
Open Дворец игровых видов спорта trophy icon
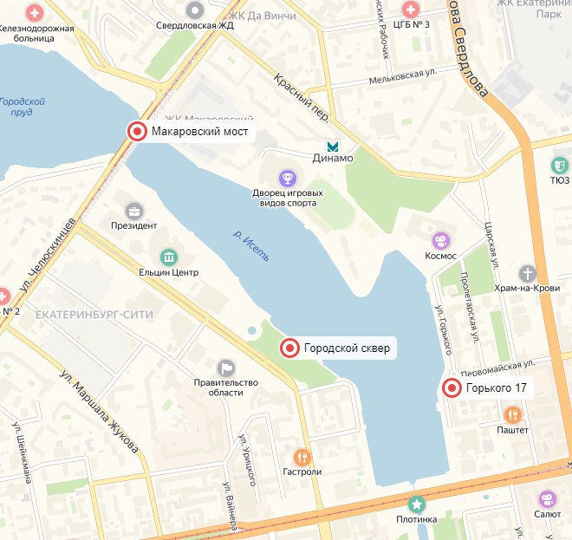pyautogui.click(x=288, y=178)
